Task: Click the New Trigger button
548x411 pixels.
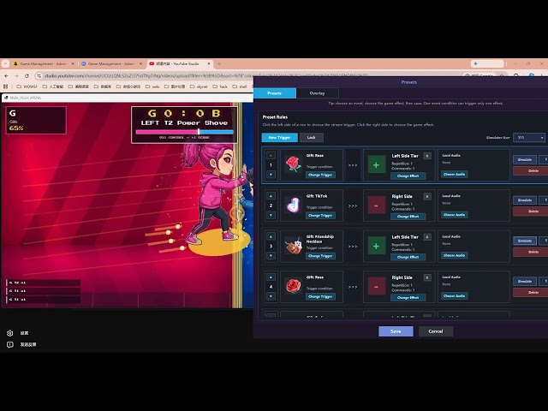Action: [x=280, y=137]
